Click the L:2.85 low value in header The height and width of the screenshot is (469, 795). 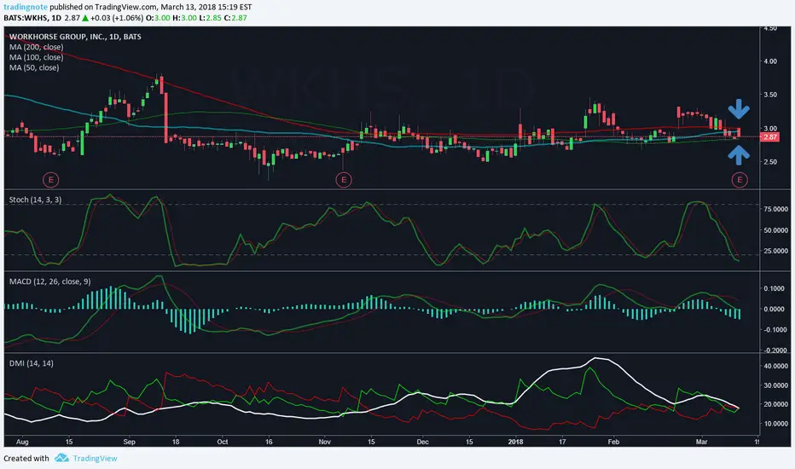tap(209, 18)
